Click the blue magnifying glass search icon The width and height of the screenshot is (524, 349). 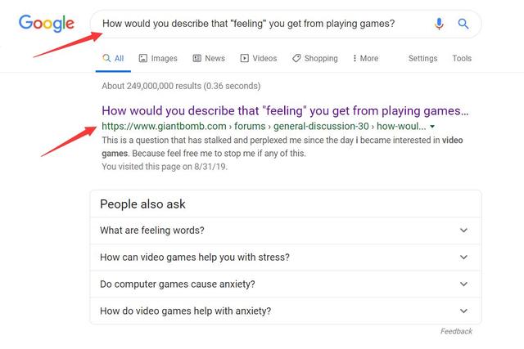(x=463, y=24)
